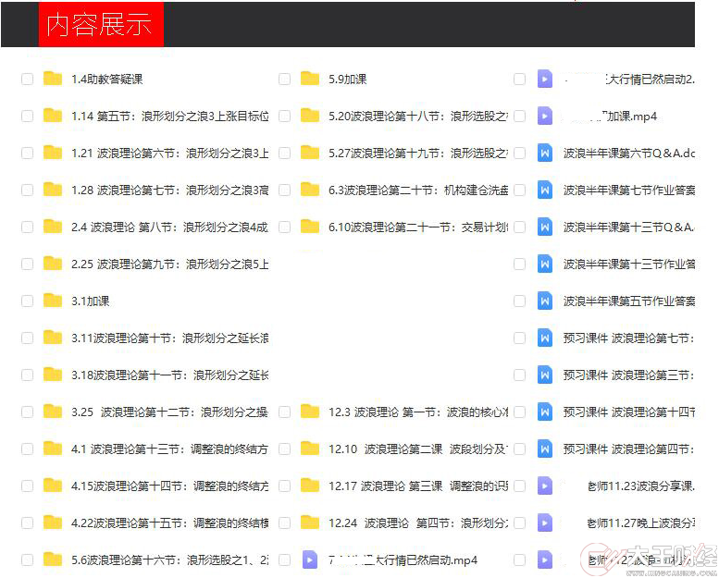The image size is (719, 578).
Task: Tick checkbox for 4.22波浪理论第十五节
Action: click(27, 523)
